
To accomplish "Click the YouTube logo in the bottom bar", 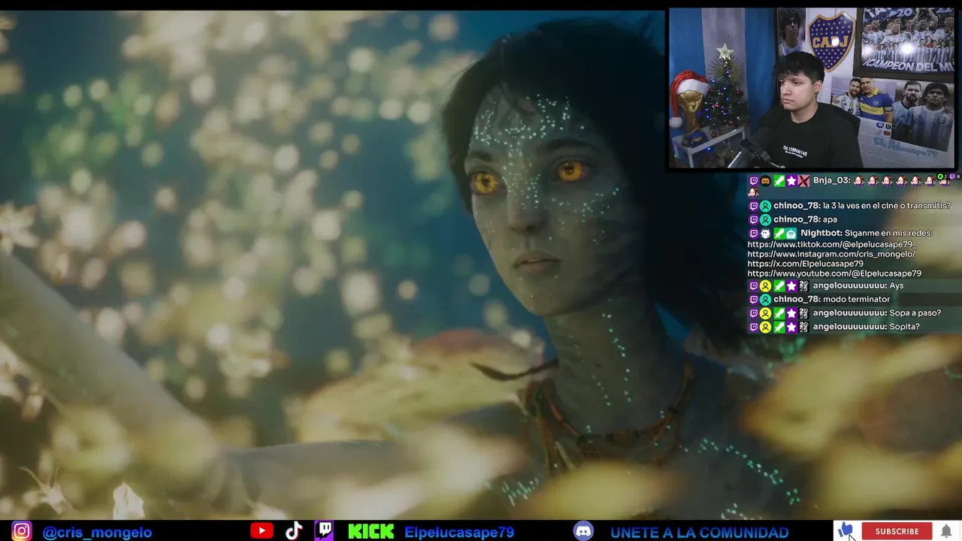I will (x=262, y=531).
